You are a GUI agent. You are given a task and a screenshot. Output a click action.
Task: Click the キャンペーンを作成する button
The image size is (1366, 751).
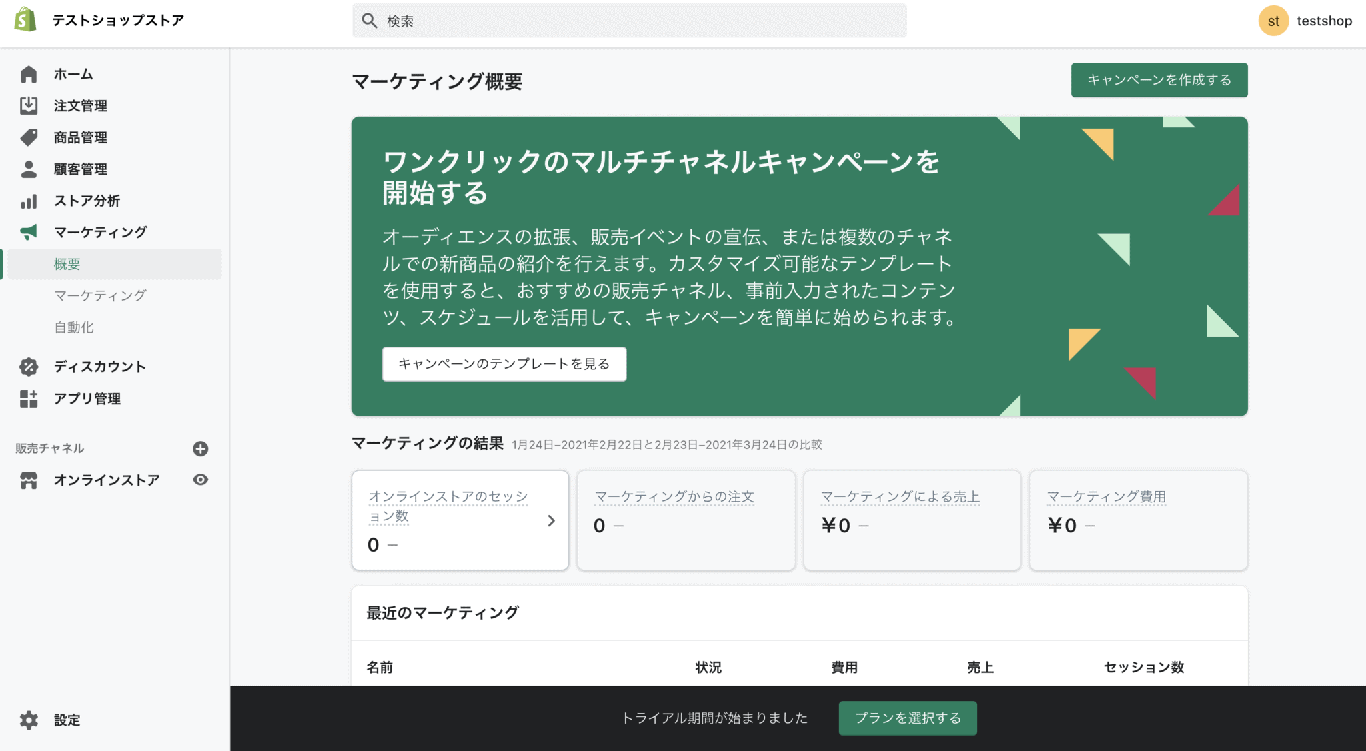(1159, 79)
